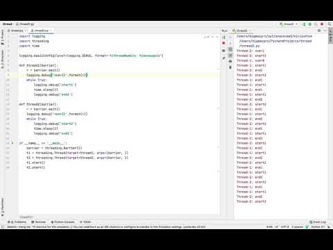Viewport: 333px width, 250px height.
Task: Toggle scroll to end in Run console
Action: (230, 56)
